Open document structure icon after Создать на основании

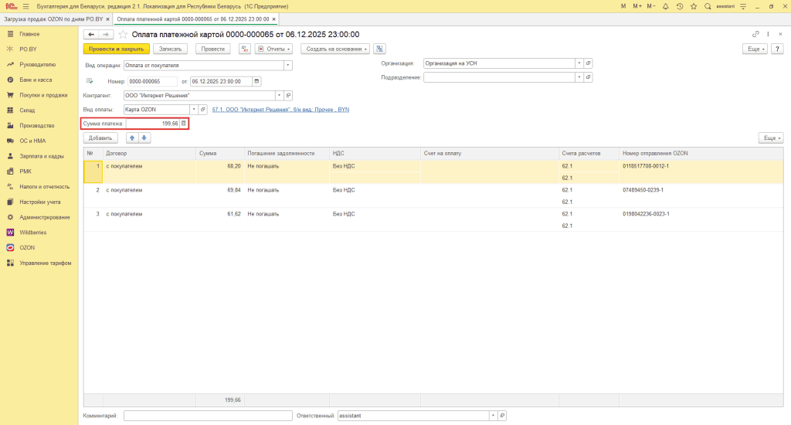click(379, 49)
